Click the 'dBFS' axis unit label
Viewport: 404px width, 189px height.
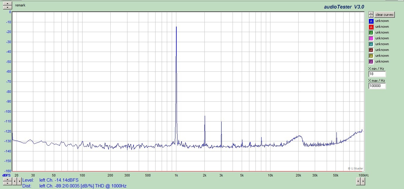pyautogui.click(x=6, y=175)
